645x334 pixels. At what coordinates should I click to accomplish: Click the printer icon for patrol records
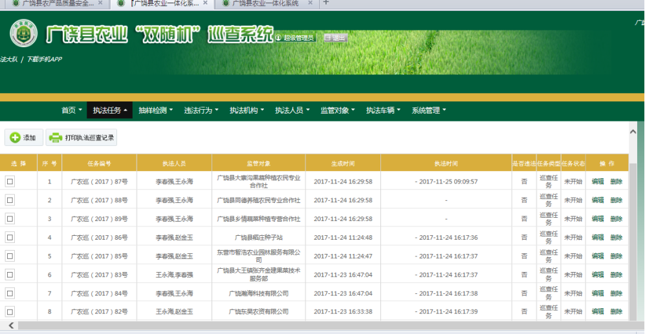tap(56, 138)
